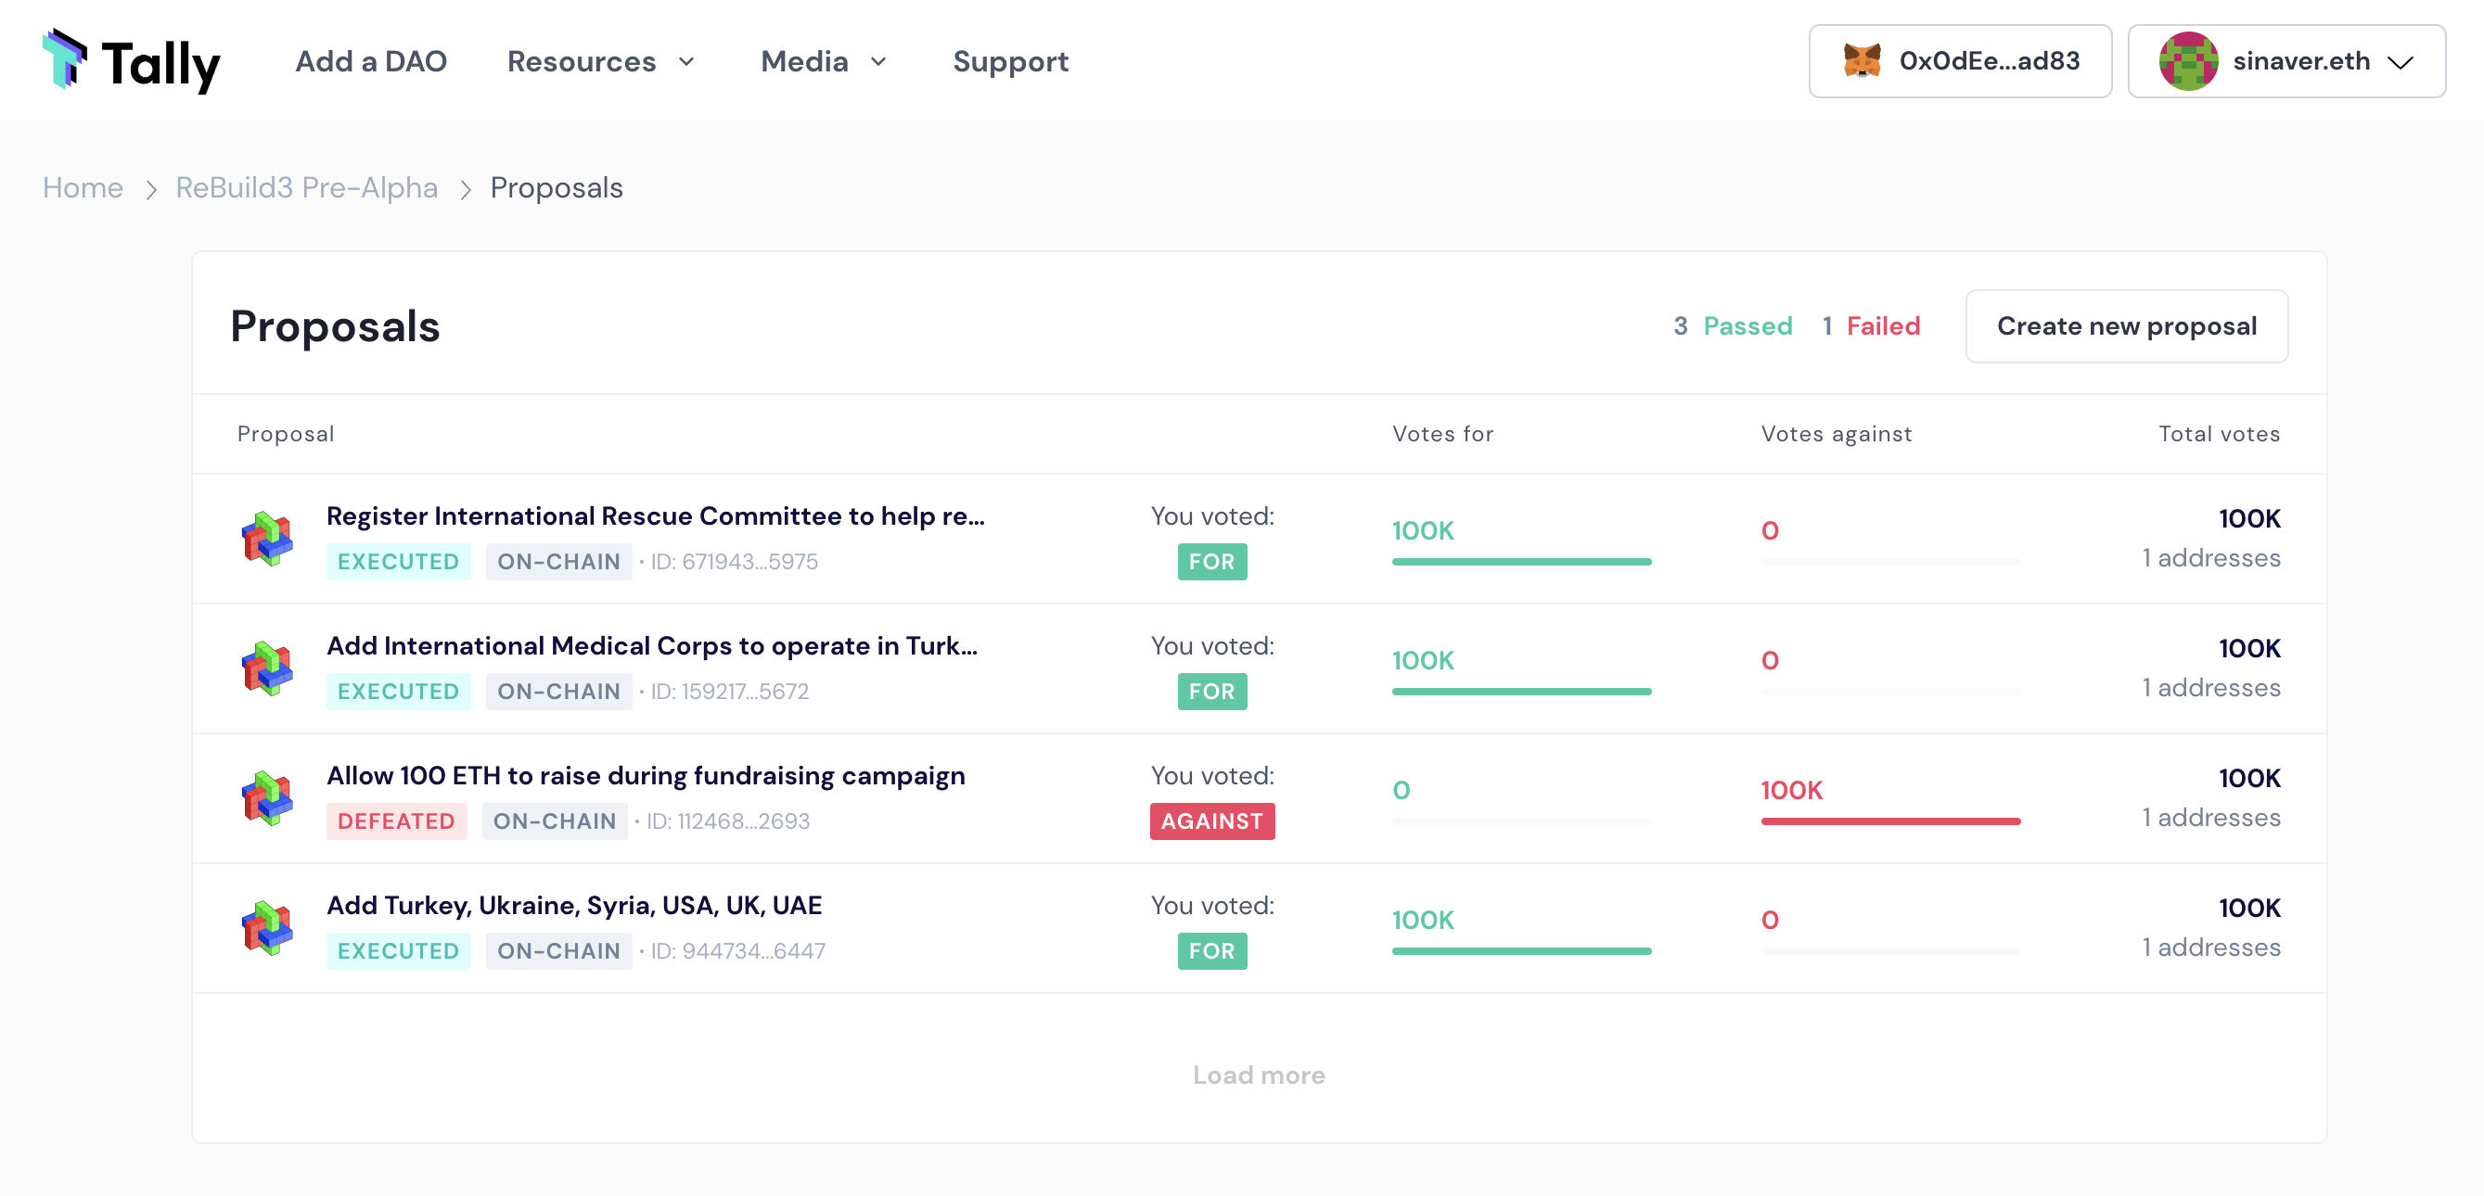Navigate to ReBuild3 Pre-Alpha breadcrumb link
The width and height of the screenshot is (2484, 1196).
[x=306, y=188]
